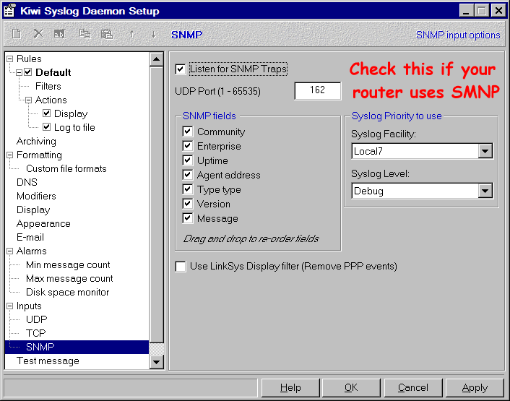Click the Move down arrow icon
The image size is (510, 401).
pyautogui.click(x=153, y=34)
